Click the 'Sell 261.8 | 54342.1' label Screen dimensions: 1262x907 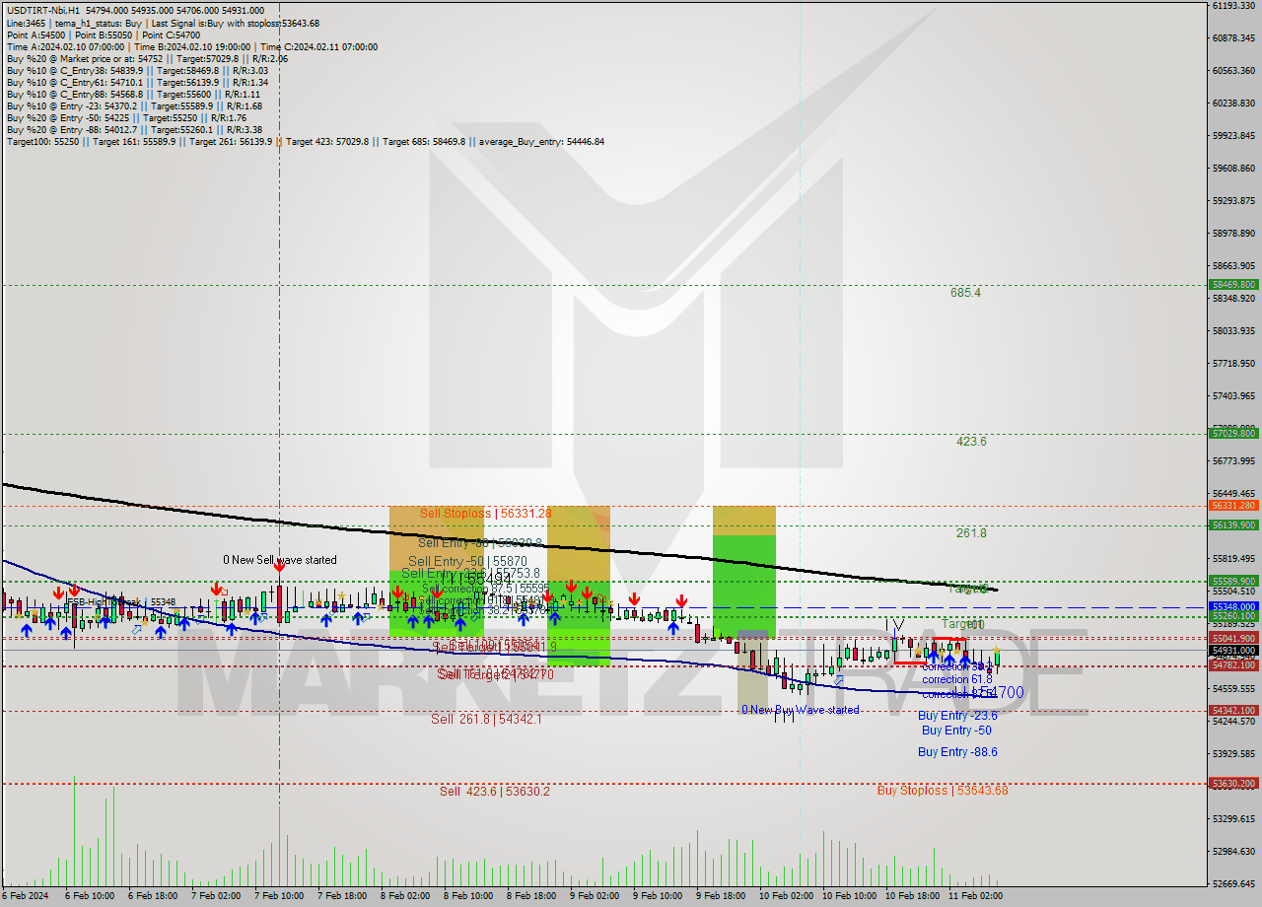[x=486, y=720]
